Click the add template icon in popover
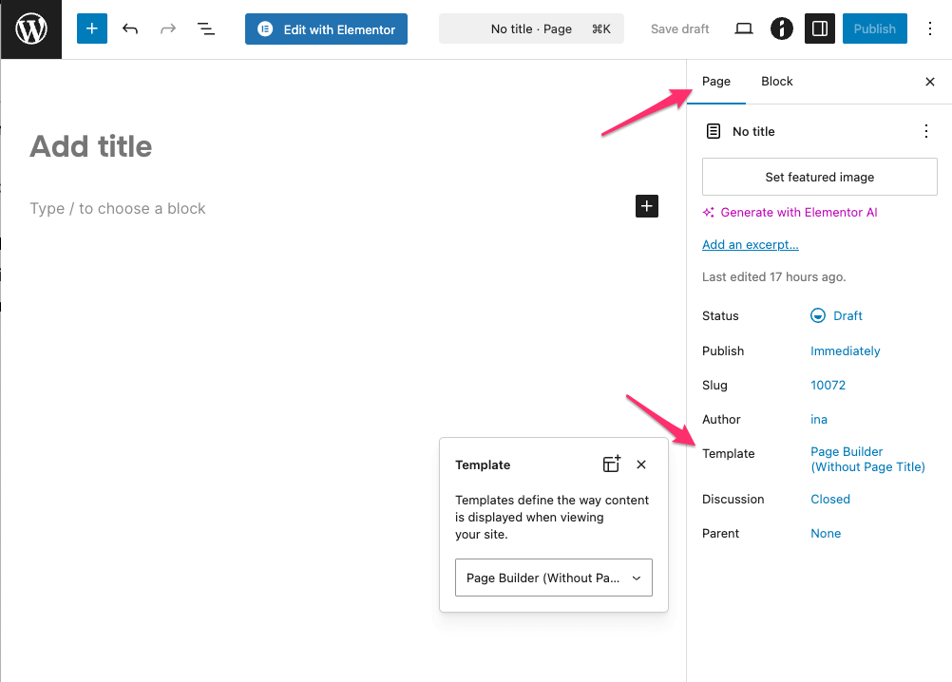Screen dimensions: 952x682 [x=612, y=464]
